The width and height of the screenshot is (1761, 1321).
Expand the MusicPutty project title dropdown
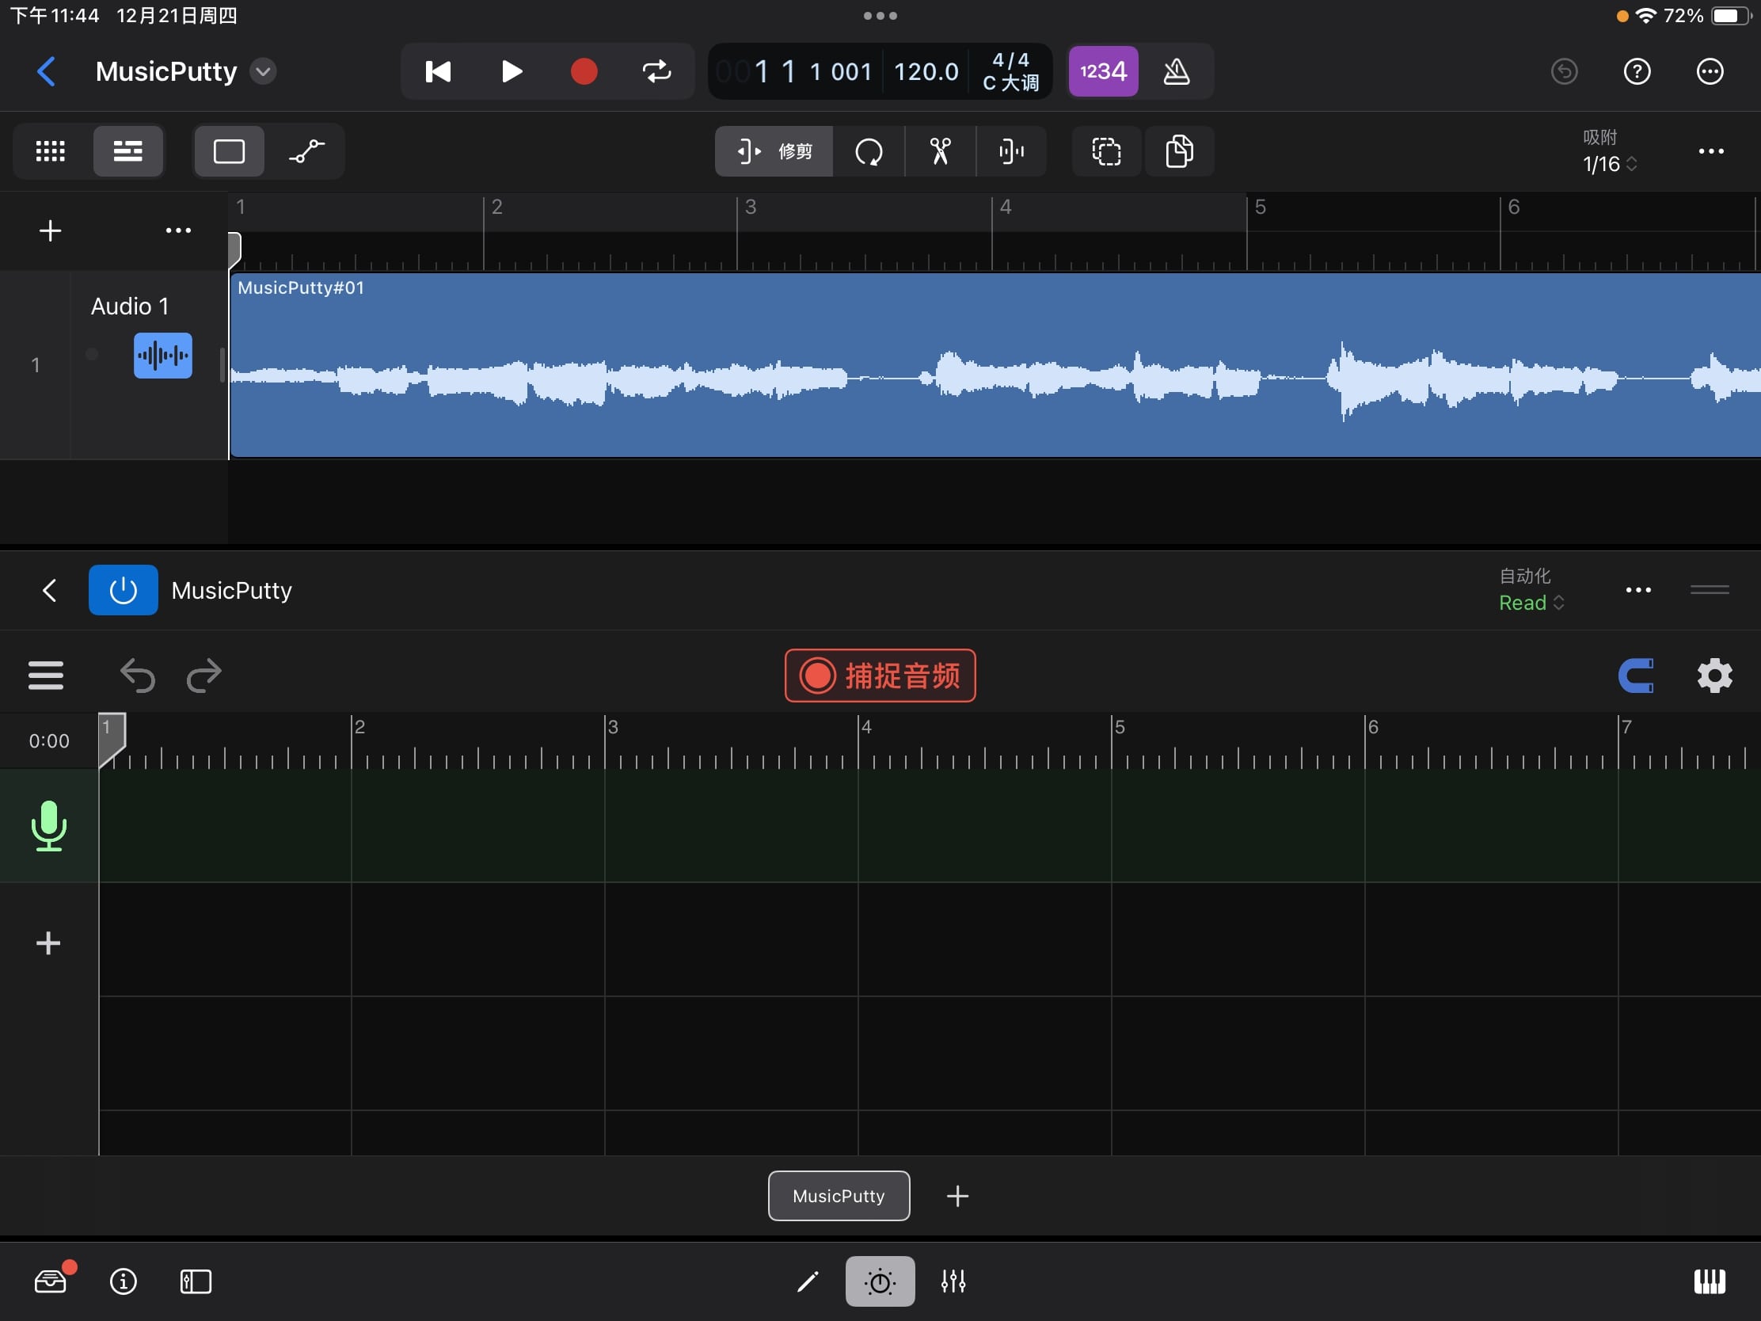(x=263, y=71)
